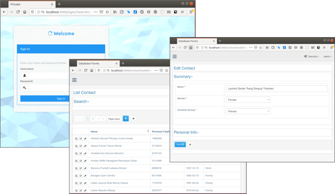Open the Security menu
Screen dimensions: 335x194
click(311, 56)
